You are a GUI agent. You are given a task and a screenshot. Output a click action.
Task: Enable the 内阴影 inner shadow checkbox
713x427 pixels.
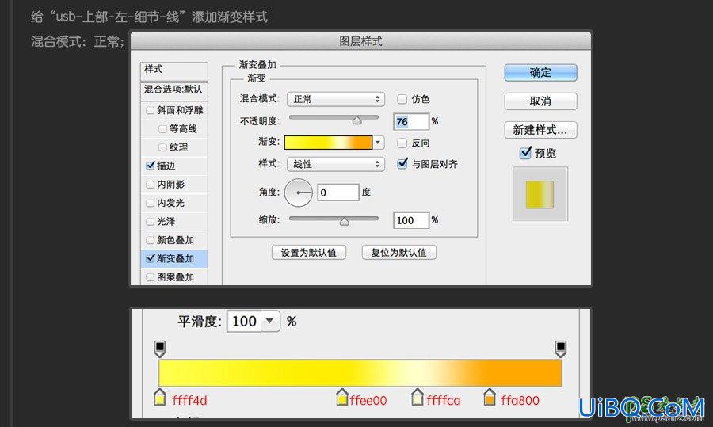point(150,184)
